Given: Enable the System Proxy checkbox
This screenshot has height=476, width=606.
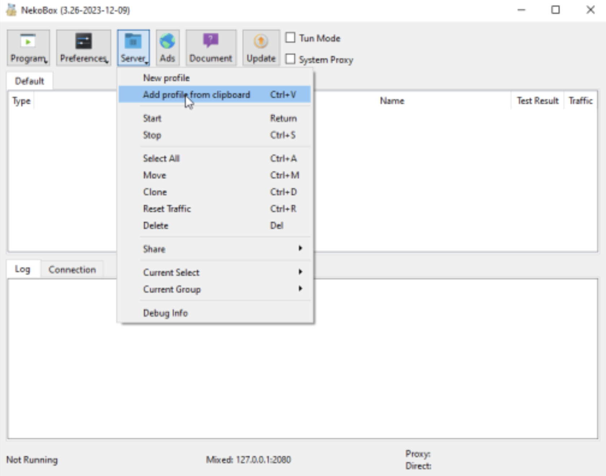Looking at the screenshot, I should [x=290, y=59].
